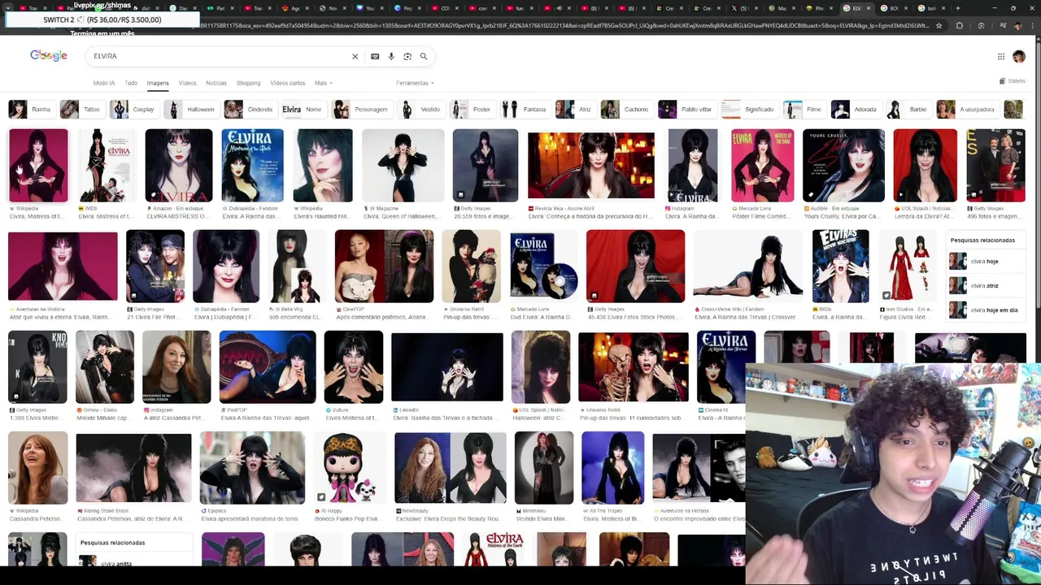Filter images by the Cachorro chip
The image size is (1041, 585).
click(625, 109)
